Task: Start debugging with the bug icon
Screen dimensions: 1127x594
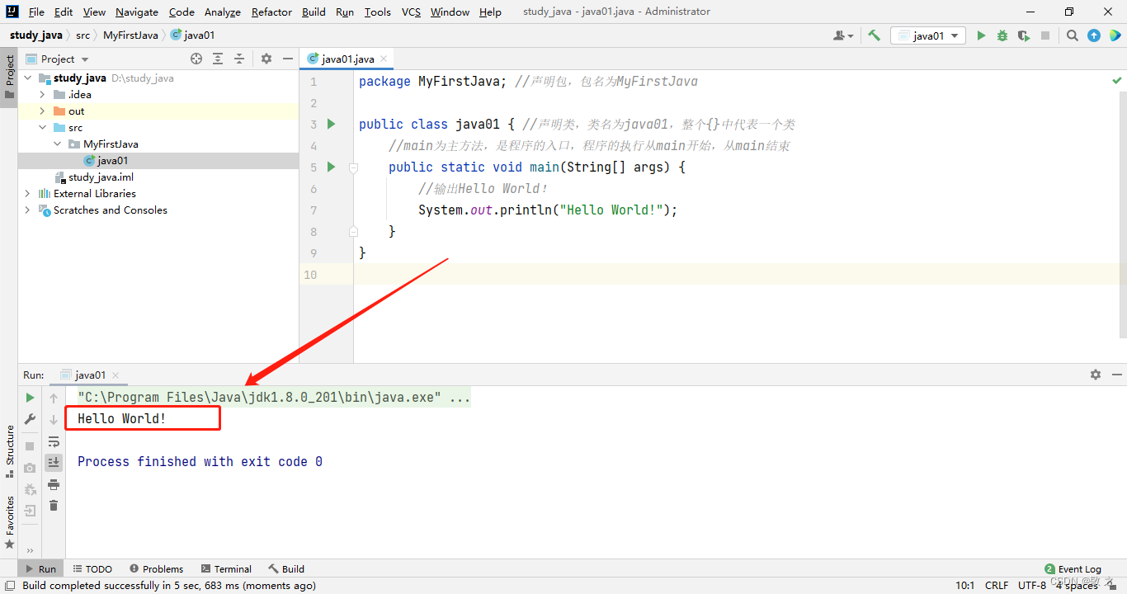Action: [x=1002, y=35]
